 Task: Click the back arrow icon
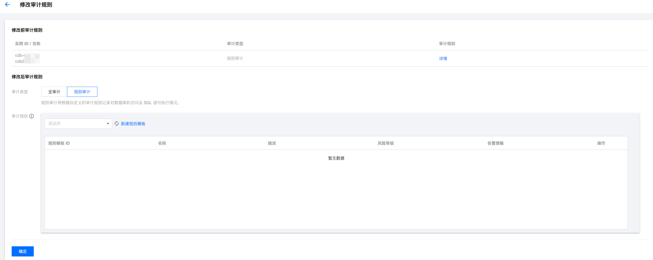[x=7, y=5]
